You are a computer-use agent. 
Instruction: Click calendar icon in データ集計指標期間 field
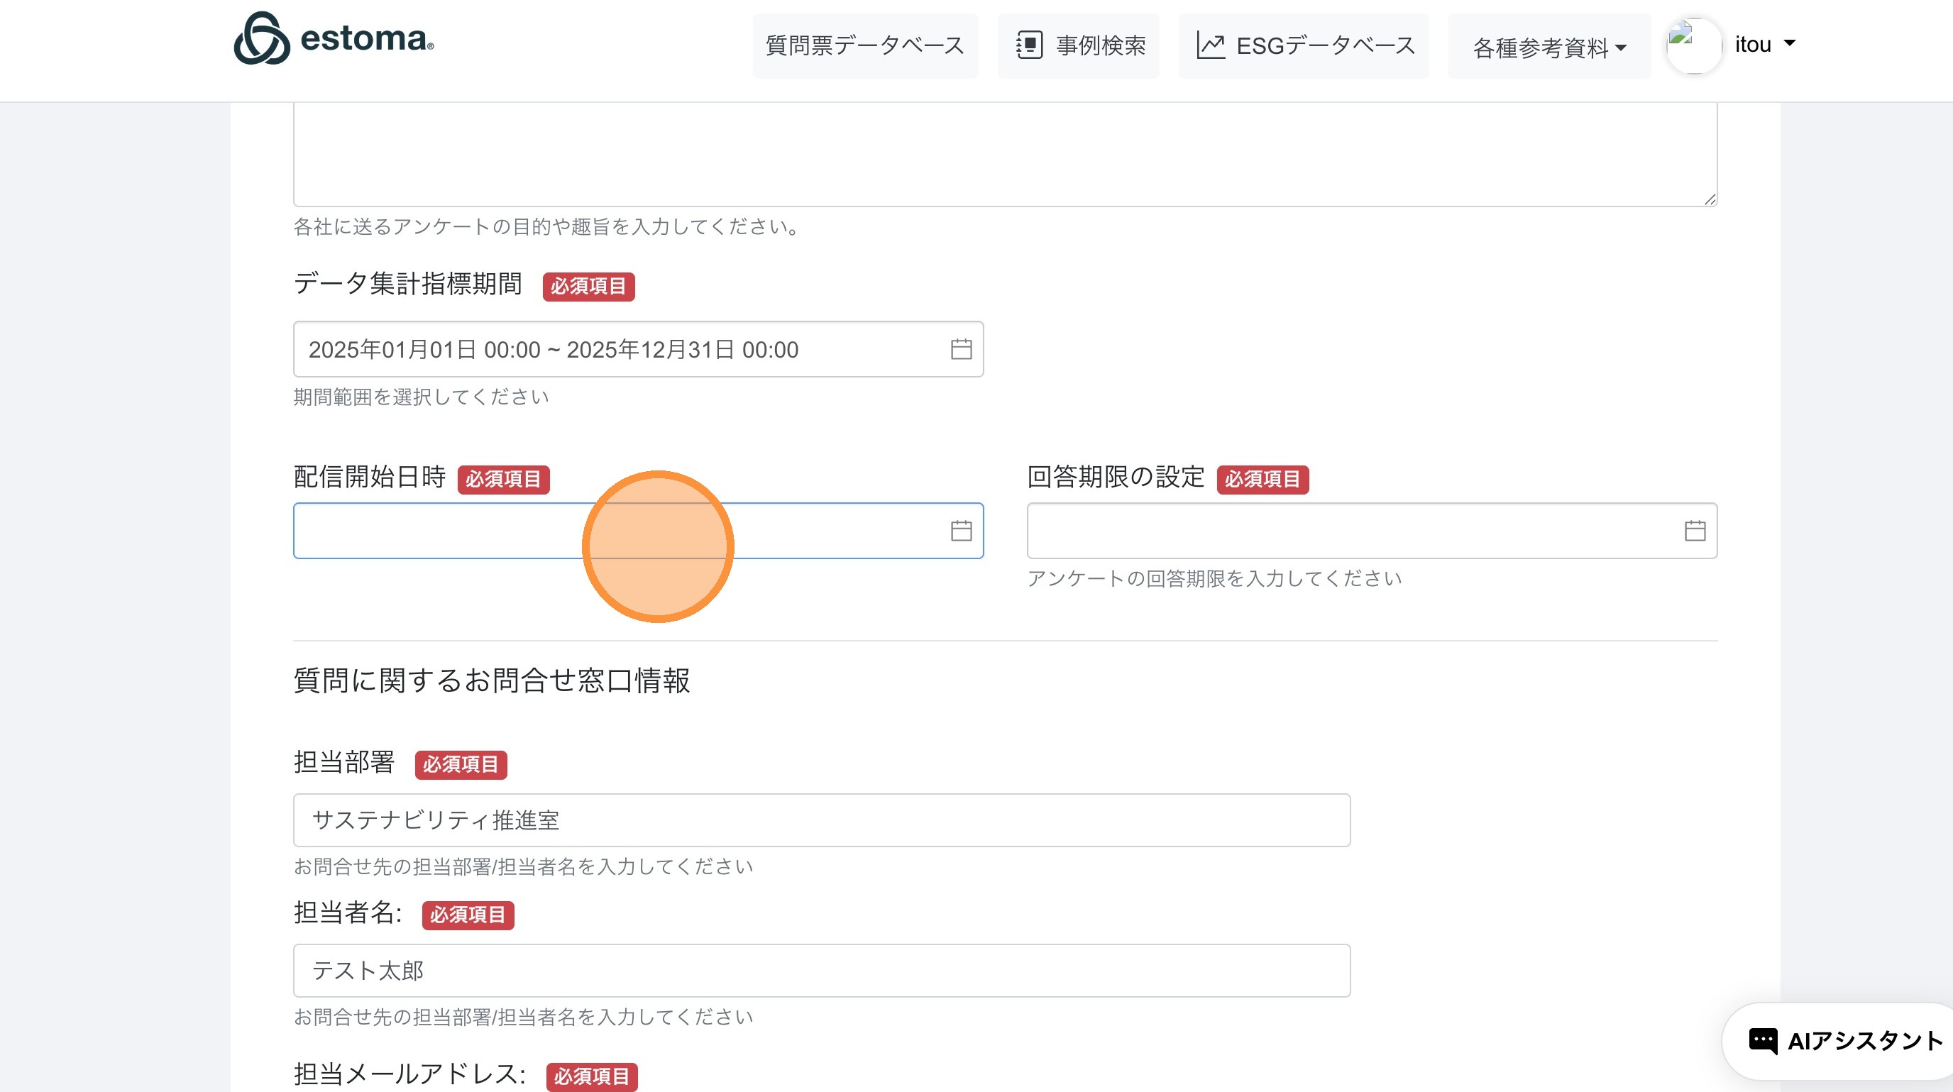point(961,349)
